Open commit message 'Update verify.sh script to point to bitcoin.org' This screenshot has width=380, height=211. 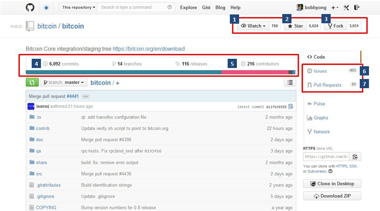pyautogui.click(x=125, y=129)
